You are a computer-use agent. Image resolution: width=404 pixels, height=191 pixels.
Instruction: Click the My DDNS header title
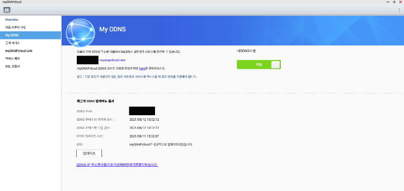point(113,29)
